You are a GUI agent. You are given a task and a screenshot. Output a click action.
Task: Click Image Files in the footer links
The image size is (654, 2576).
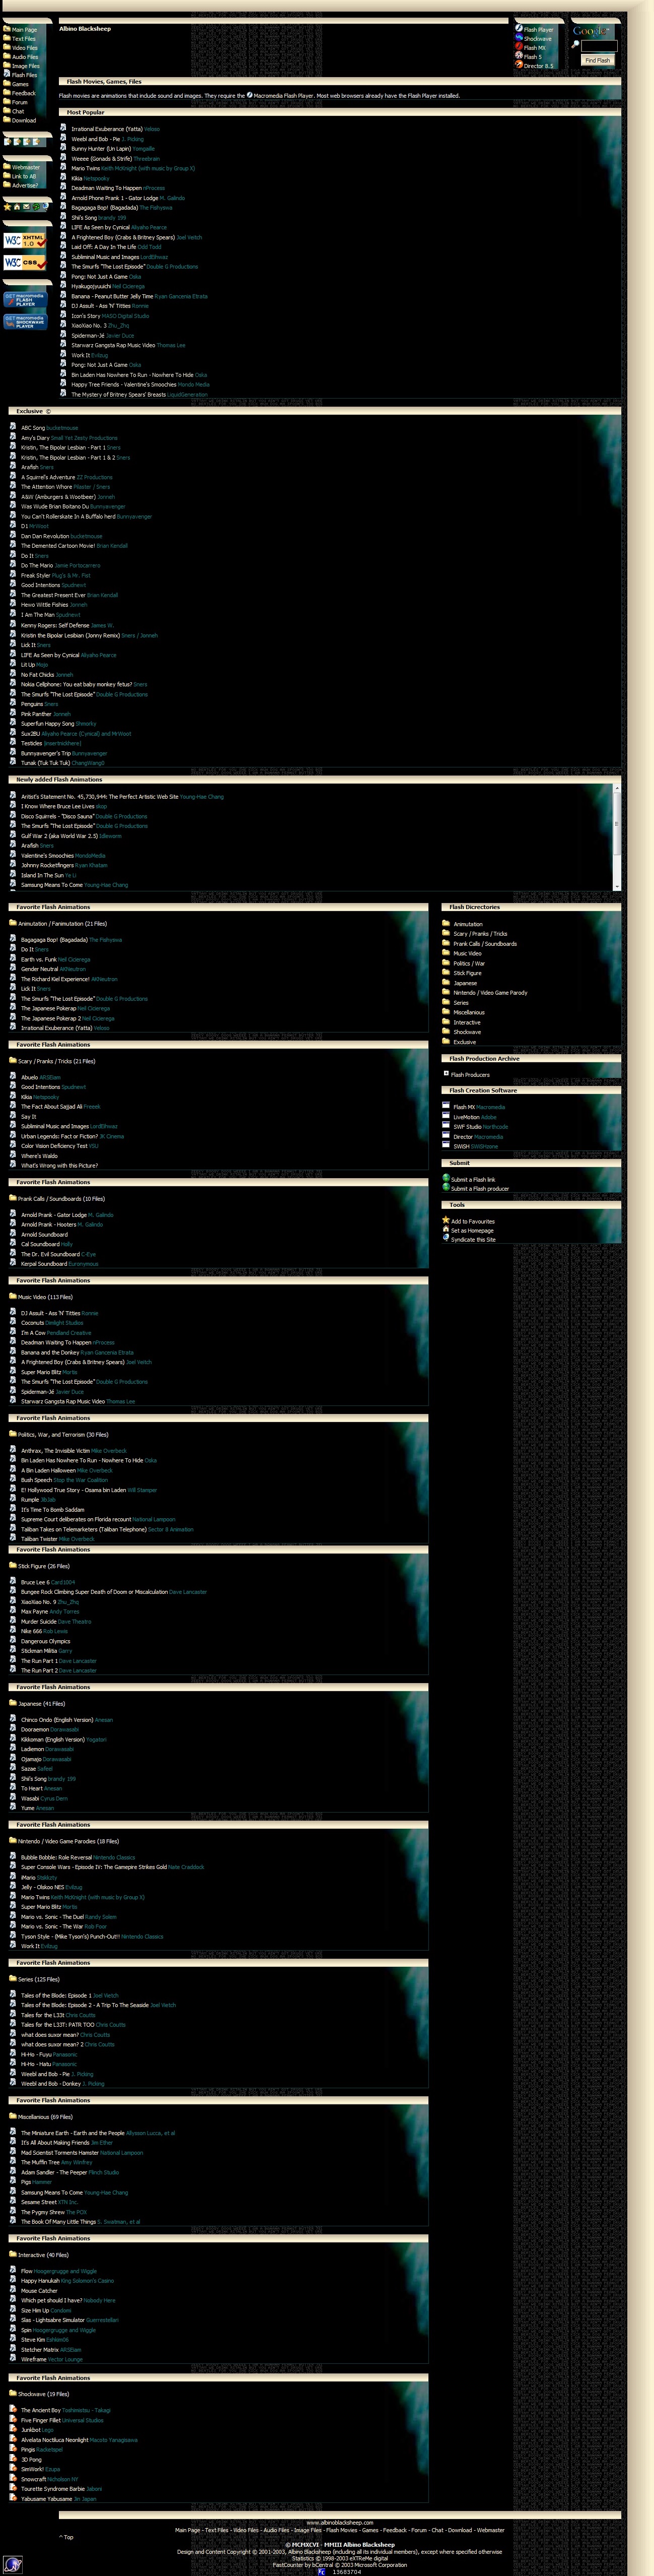pos(308,2530)
